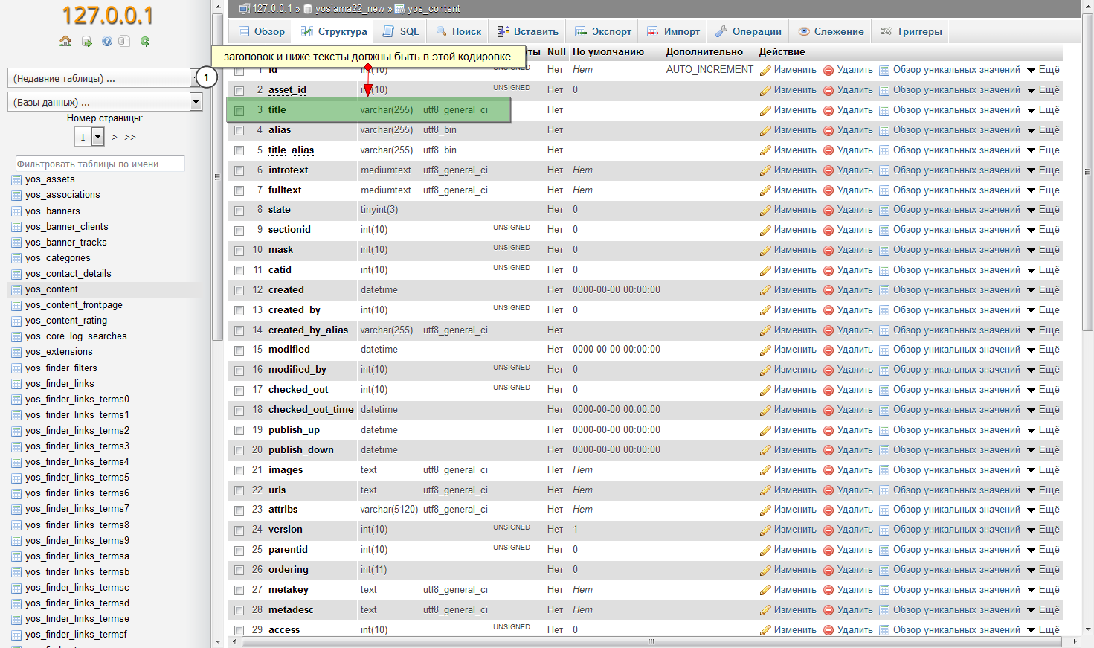Expand the Ещё menu in title_alias row
This screenshot has height=648, width=1094.
tap(1043, 150)
